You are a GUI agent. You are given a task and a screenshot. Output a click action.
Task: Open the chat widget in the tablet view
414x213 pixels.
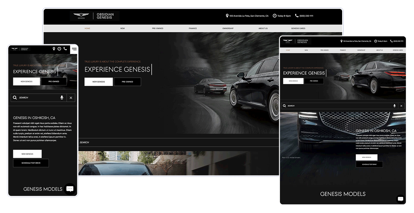(x=400, y=199)
